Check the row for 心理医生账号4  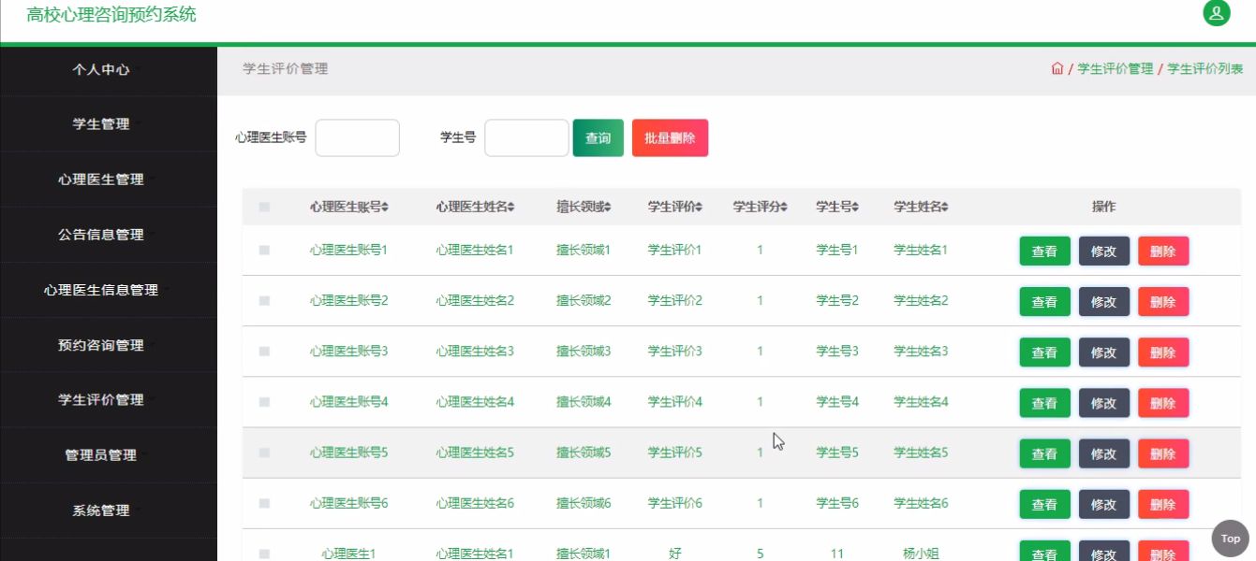(x=264, y=402)
